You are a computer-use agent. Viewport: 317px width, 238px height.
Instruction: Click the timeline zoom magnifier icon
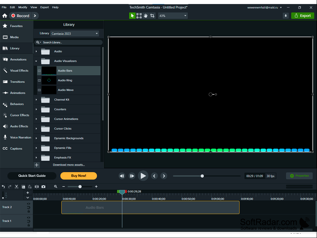56,187
